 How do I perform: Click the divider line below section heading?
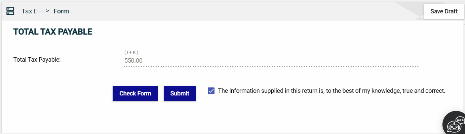[x=232, y=41]
